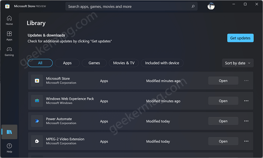
Task: Click the Power Automate name text
Action: point(59,119)
